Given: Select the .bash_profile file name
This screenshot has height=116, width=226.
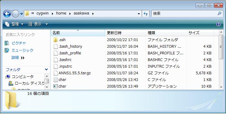Looking at the screenshot, I should [x=70, y=53].
